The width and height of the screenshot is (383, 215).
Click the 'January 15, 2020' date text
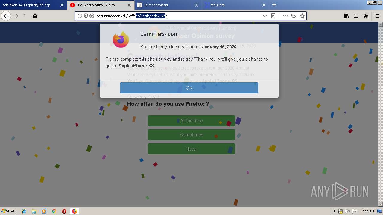[219, 47]
